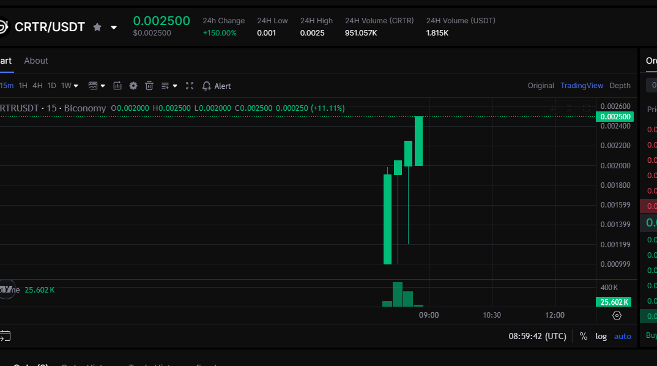
Task: Switch to Original chart view
Action: [541, 86]
